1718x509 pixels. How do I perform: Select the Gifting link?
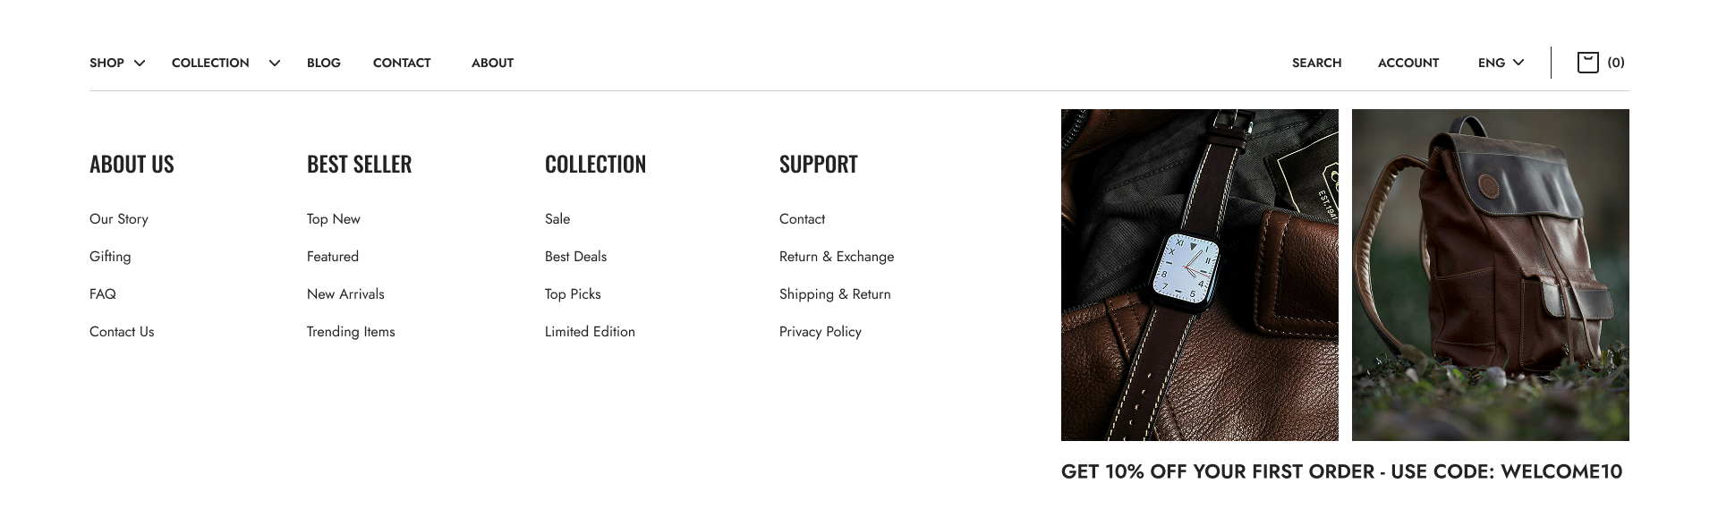110,257
